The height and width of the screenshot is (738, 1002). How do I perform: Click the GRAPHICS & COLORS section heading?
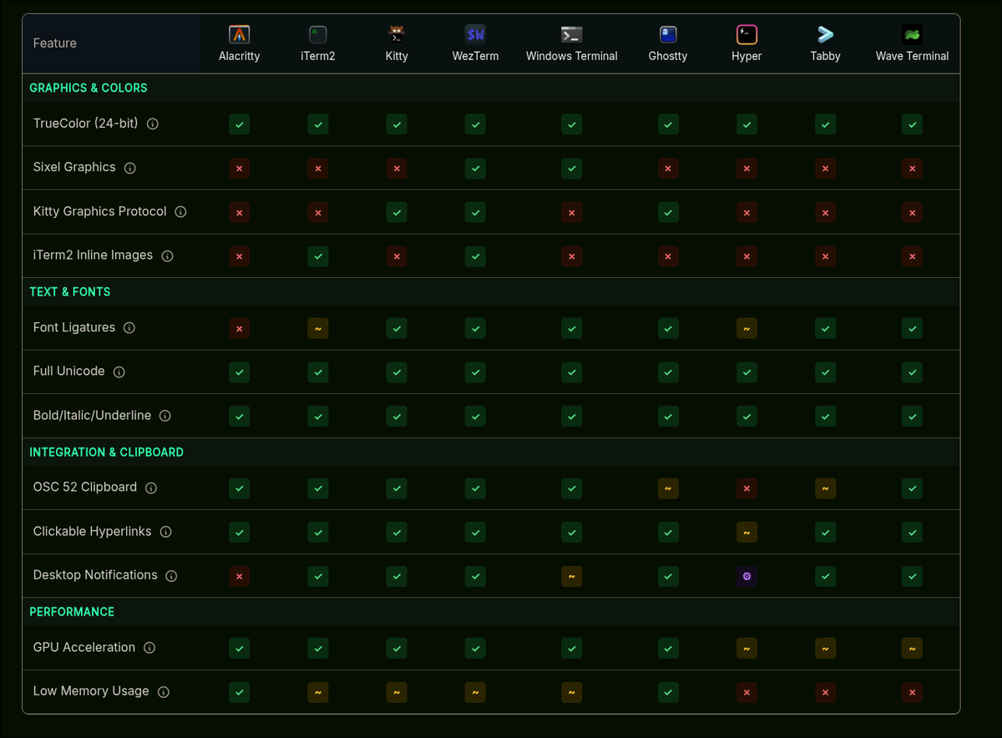click(x=89, y=88)
